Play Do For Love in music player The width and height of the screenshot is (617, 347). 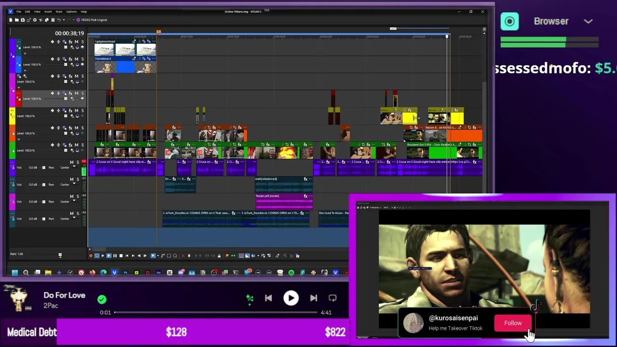click(291, 298)
